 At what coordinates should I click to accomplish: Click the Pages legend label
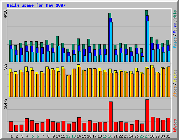(x=175, y=43)
